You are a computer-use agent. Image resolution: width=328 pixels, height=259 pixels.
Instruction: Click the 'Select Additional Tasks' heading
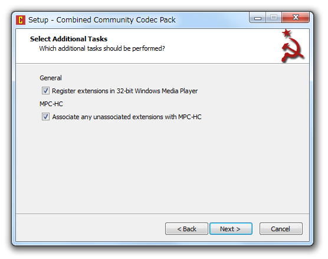click(x=68, y=39)
